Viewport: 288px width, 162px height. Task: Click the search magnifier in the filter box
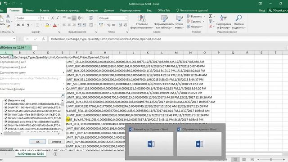63,95
